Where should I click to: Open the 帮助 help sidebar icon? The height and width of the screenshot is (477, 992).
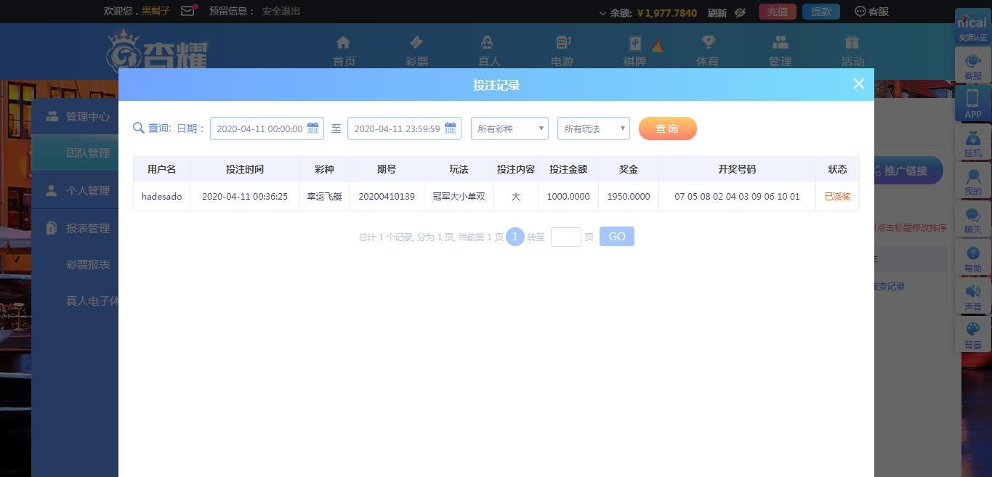973,258
